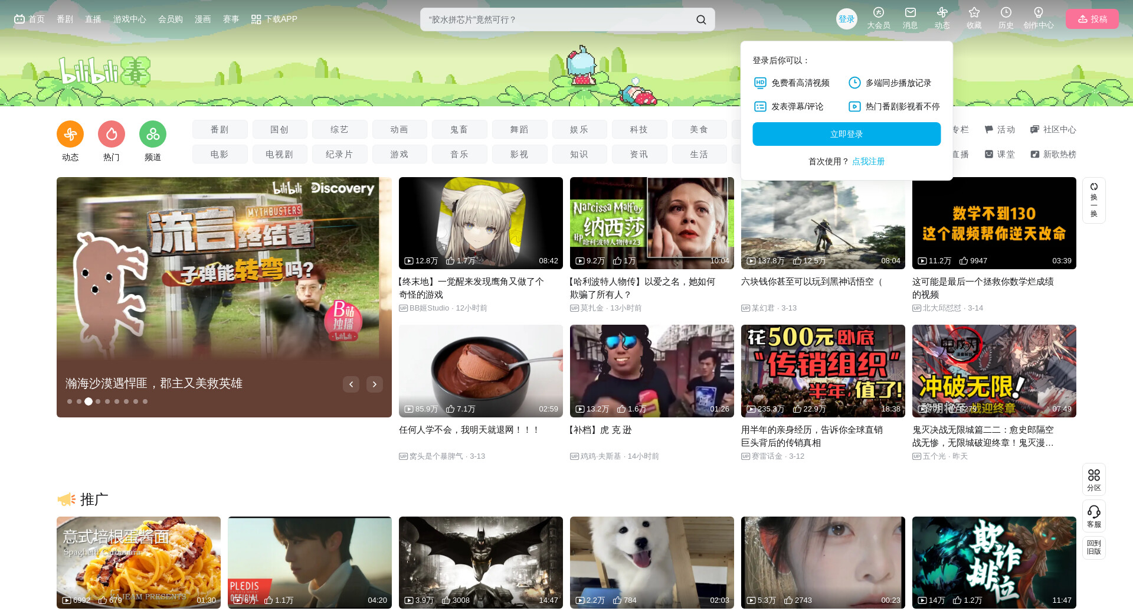The width and height of the screenshot is (1133, 614).
Task: Go to previous carousel slide arrow
Action: tap(351, 384)
